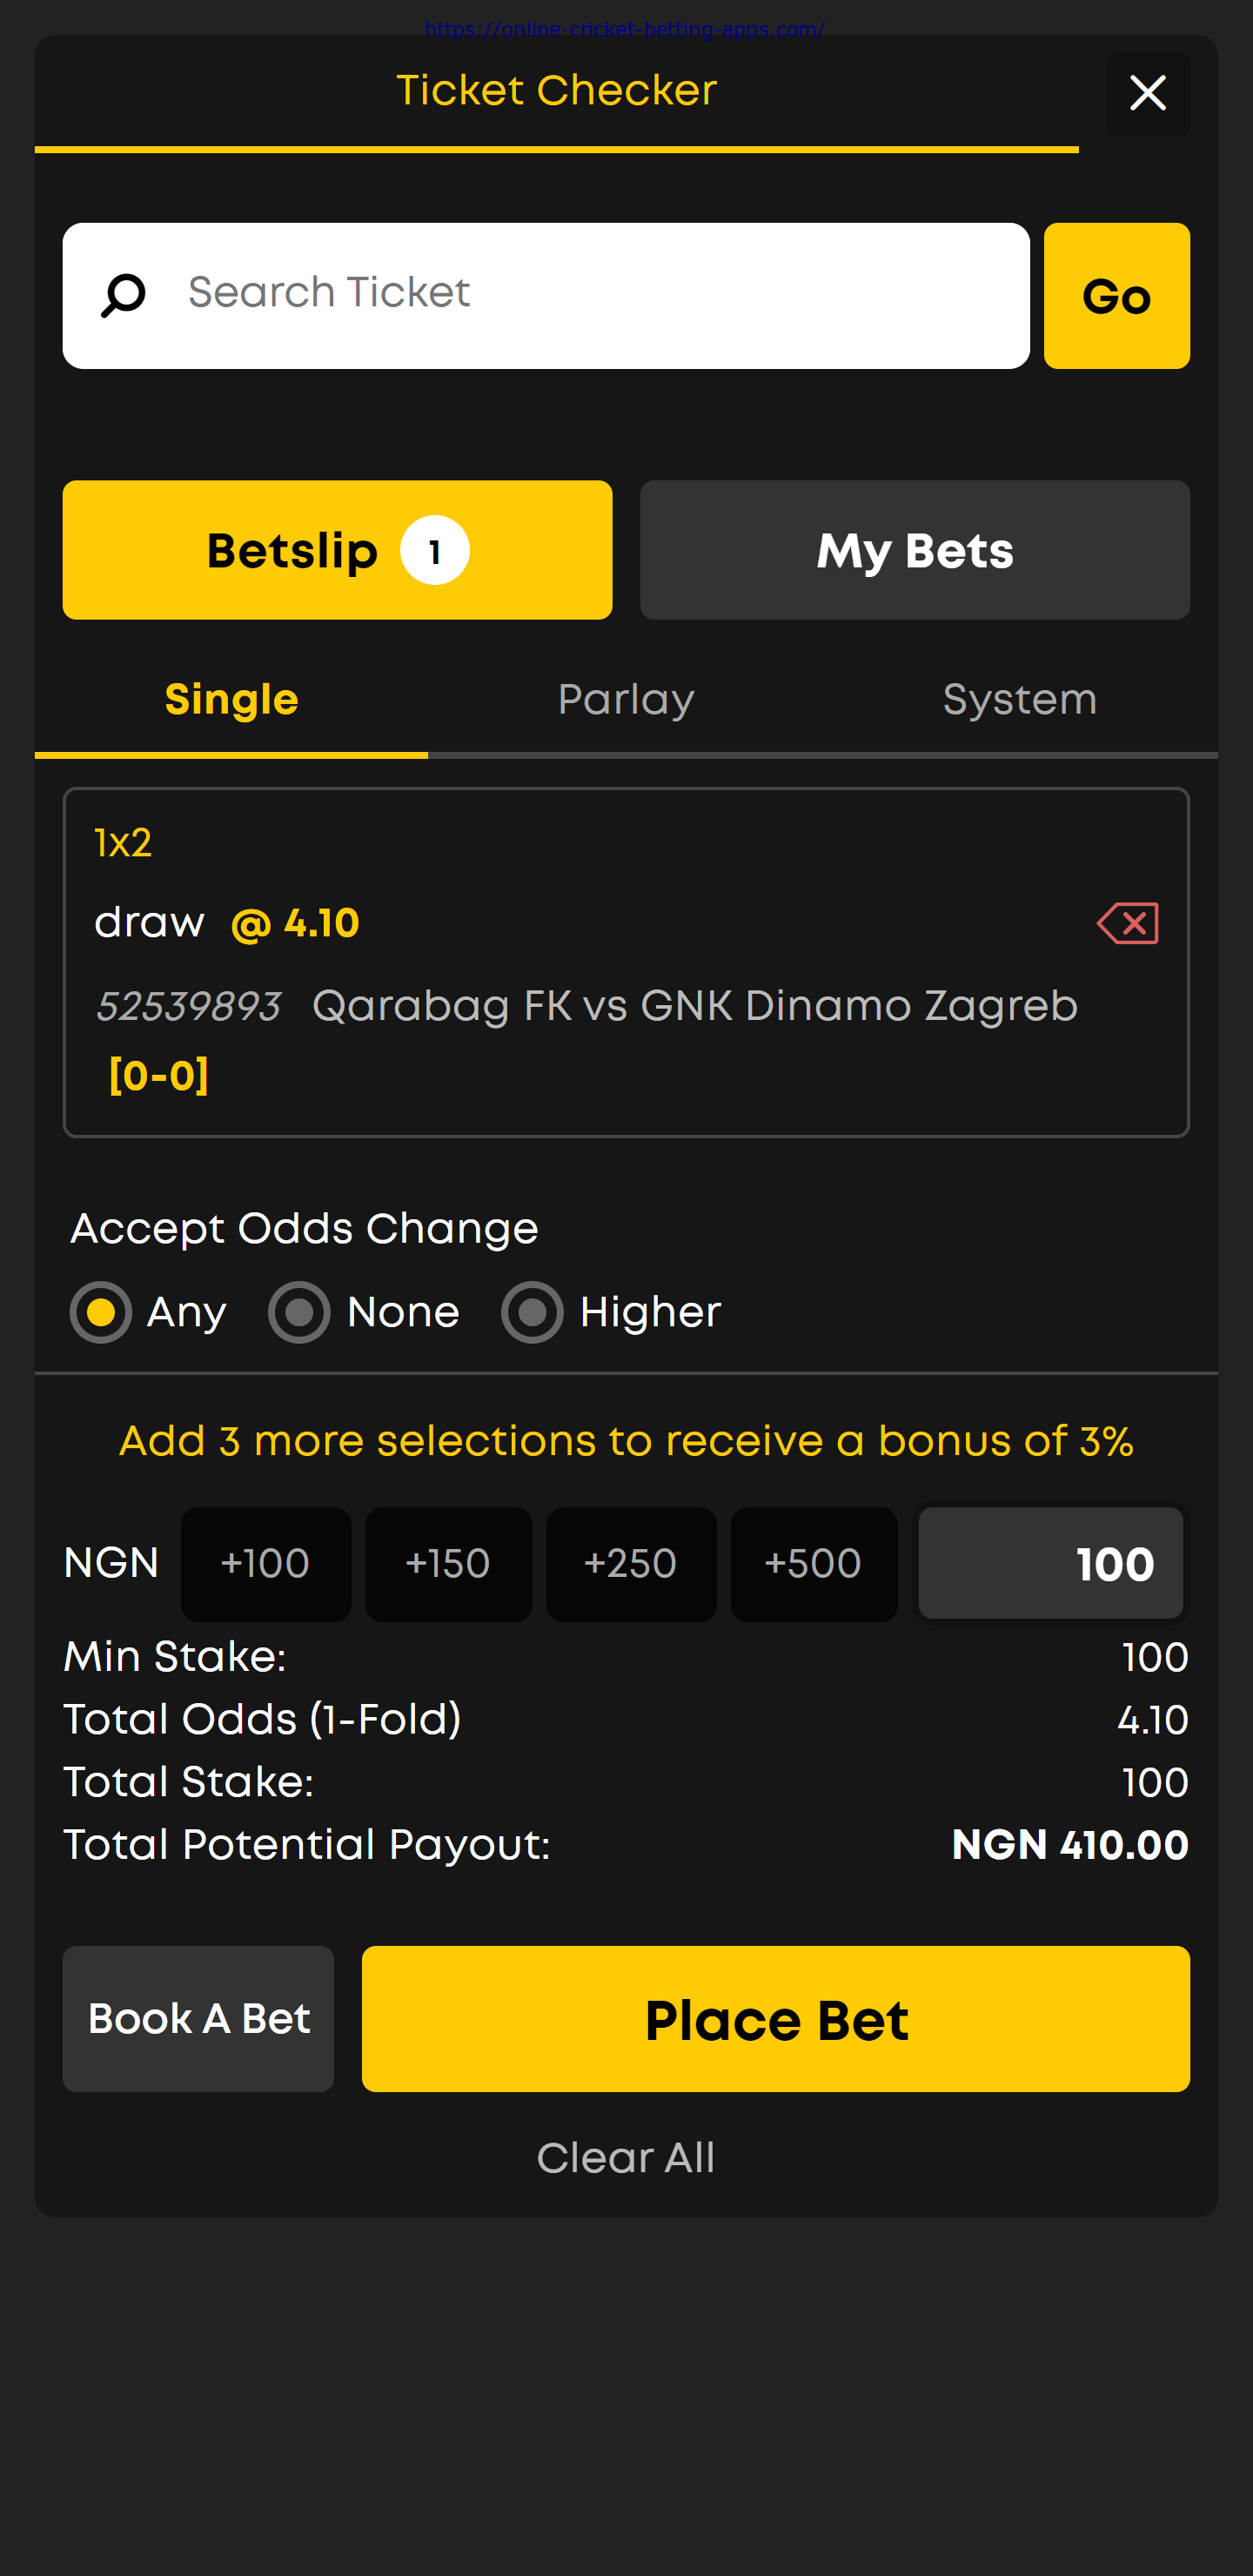Click Clear All link

click(626, 2158)
